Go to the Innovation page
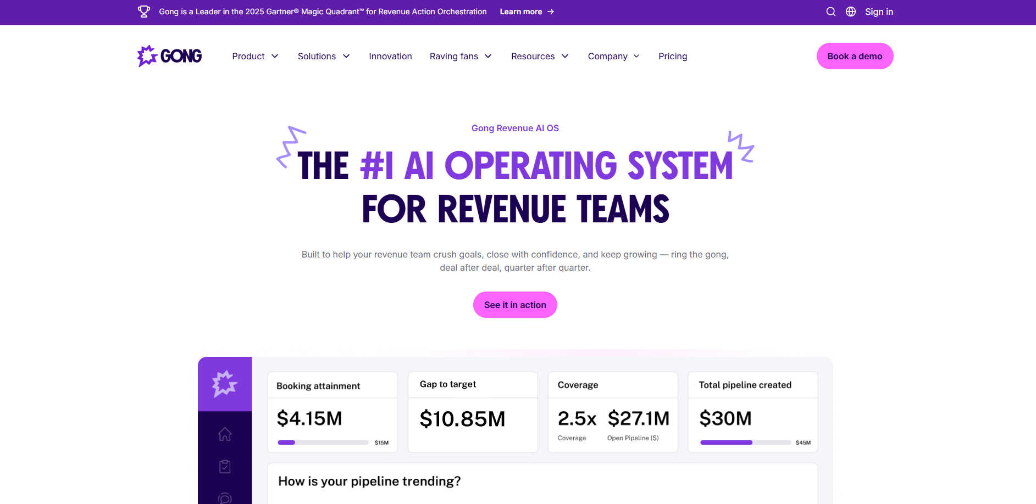Viewport: 1036px width, 504px height. click(x=390, y=56)
